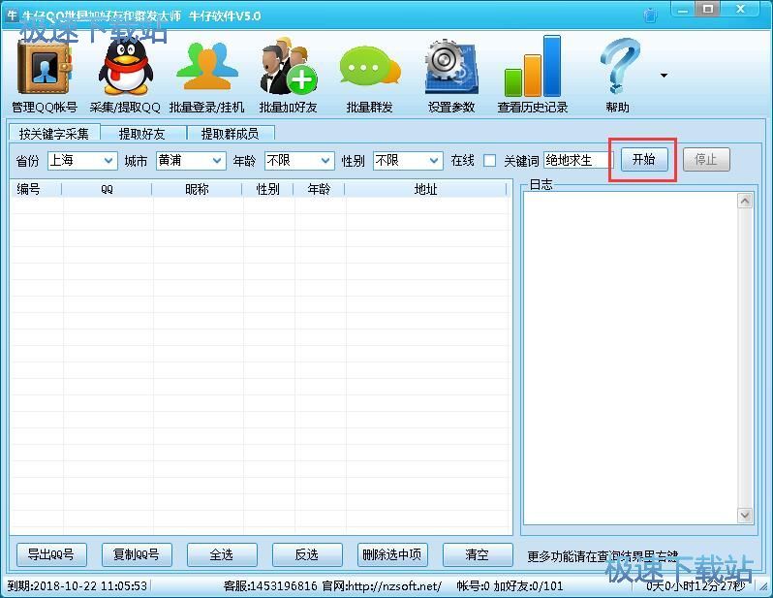
Task: Open the 批量登录/挂机 icon
Action: click(206, 67)
